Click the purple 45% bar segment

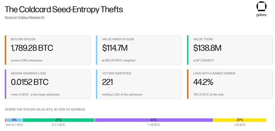[154, 120]
